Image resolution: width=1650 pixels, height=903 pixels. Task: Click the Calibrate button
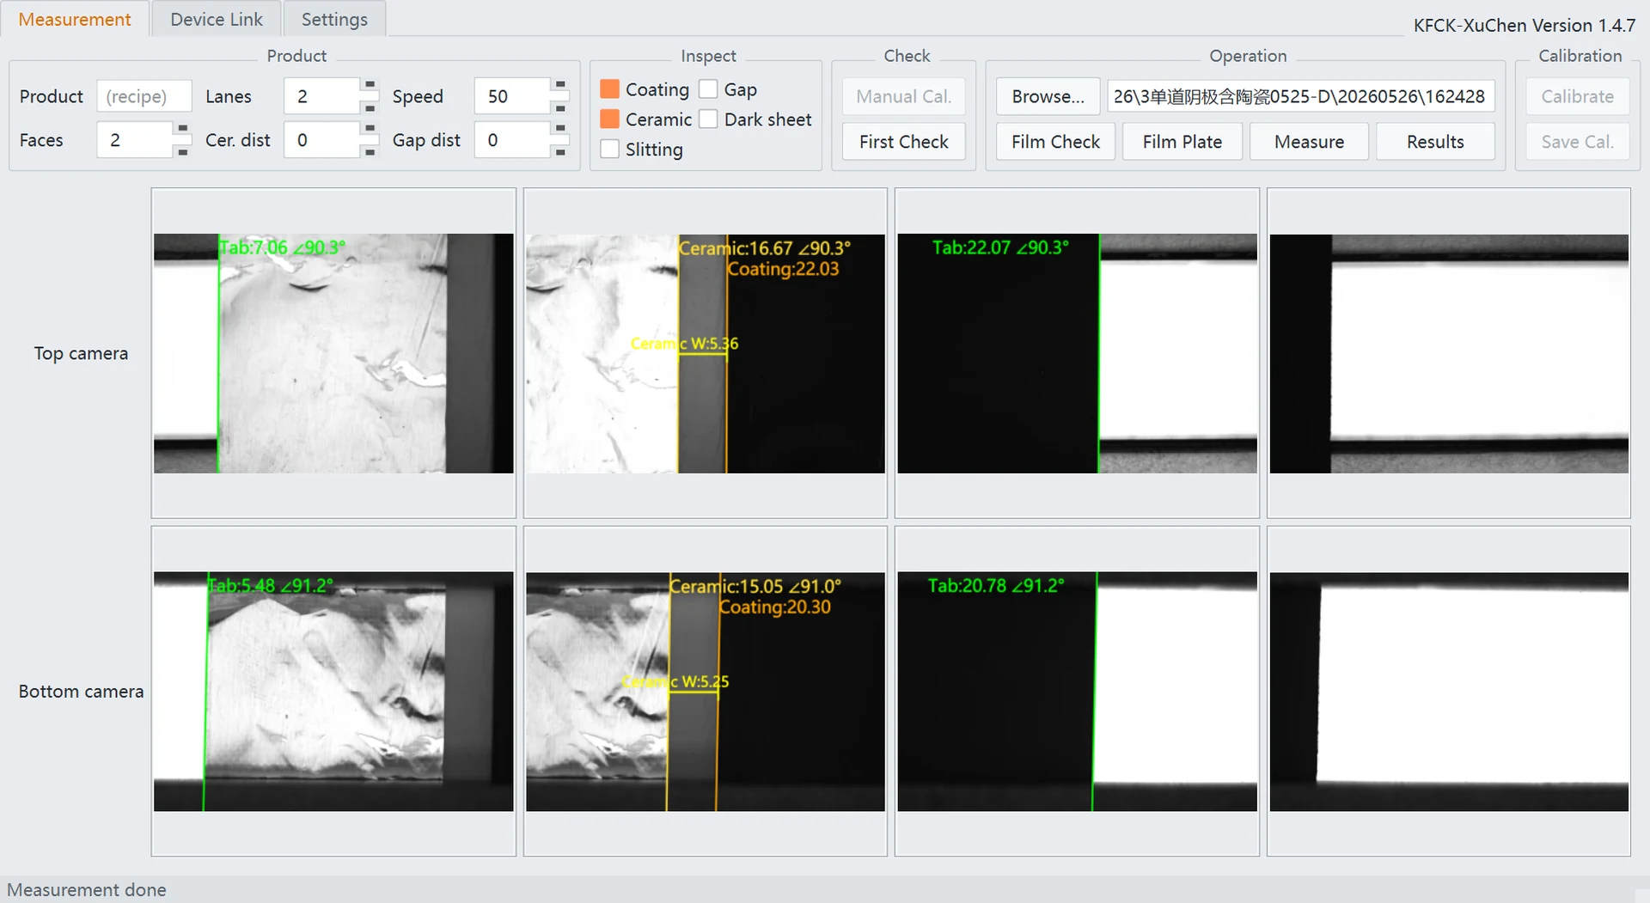[1577, 96]
